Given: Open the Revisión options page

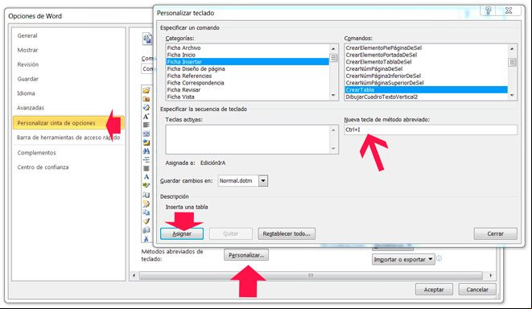Looking at the screenshot, I should click(x=28, y=64).
